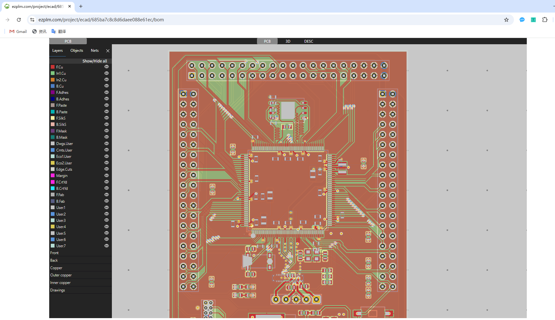The image size is (555, 320).
Task: Hide the B.Fab layer
Action: (x=107, y=201)
